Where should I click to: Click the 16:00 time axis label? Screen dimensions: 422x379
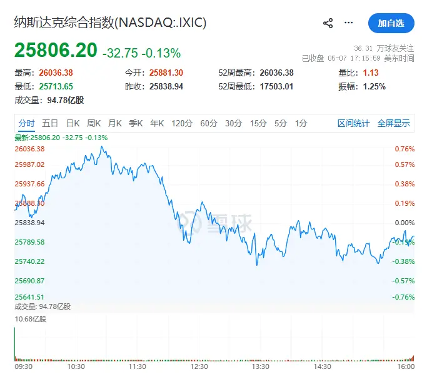(406, 366)
